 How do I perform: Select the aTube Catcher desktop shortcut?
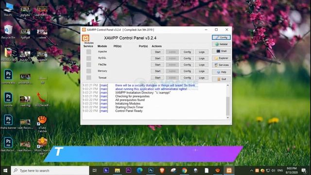point(42,124)
